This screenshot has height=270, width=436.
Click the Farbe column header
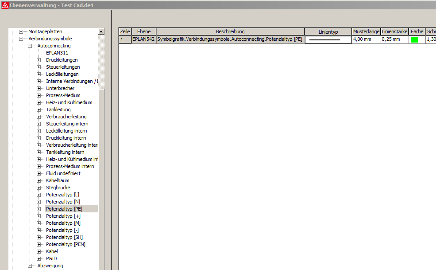[417, 32]
